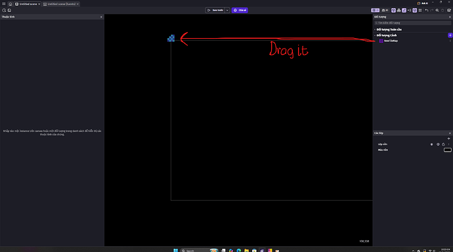Toggle the Objects panel toolbar icon
Screen dimensions: 453x252
(x=393, y=10)
